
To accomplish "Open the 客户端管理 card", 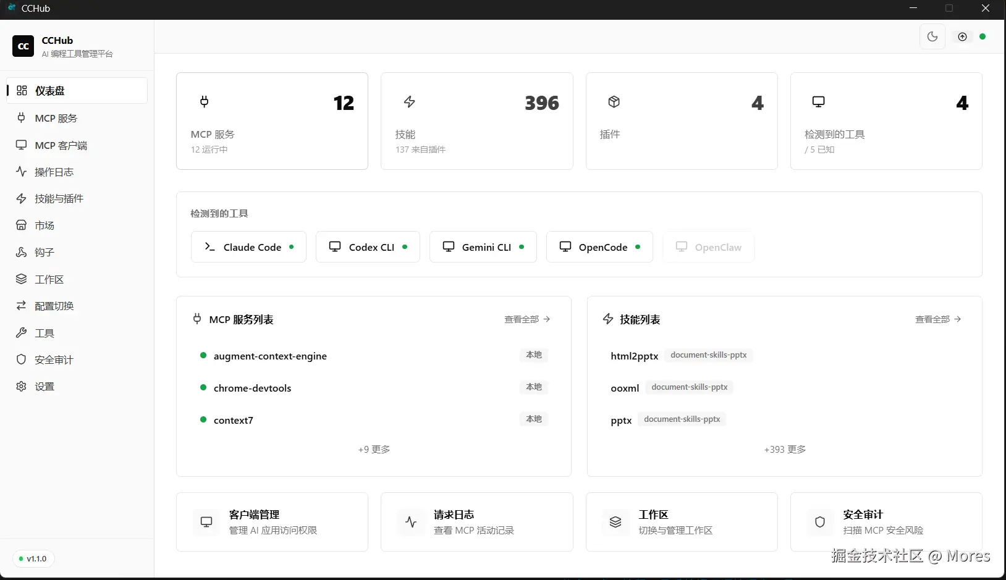I will tap(272, 522).
